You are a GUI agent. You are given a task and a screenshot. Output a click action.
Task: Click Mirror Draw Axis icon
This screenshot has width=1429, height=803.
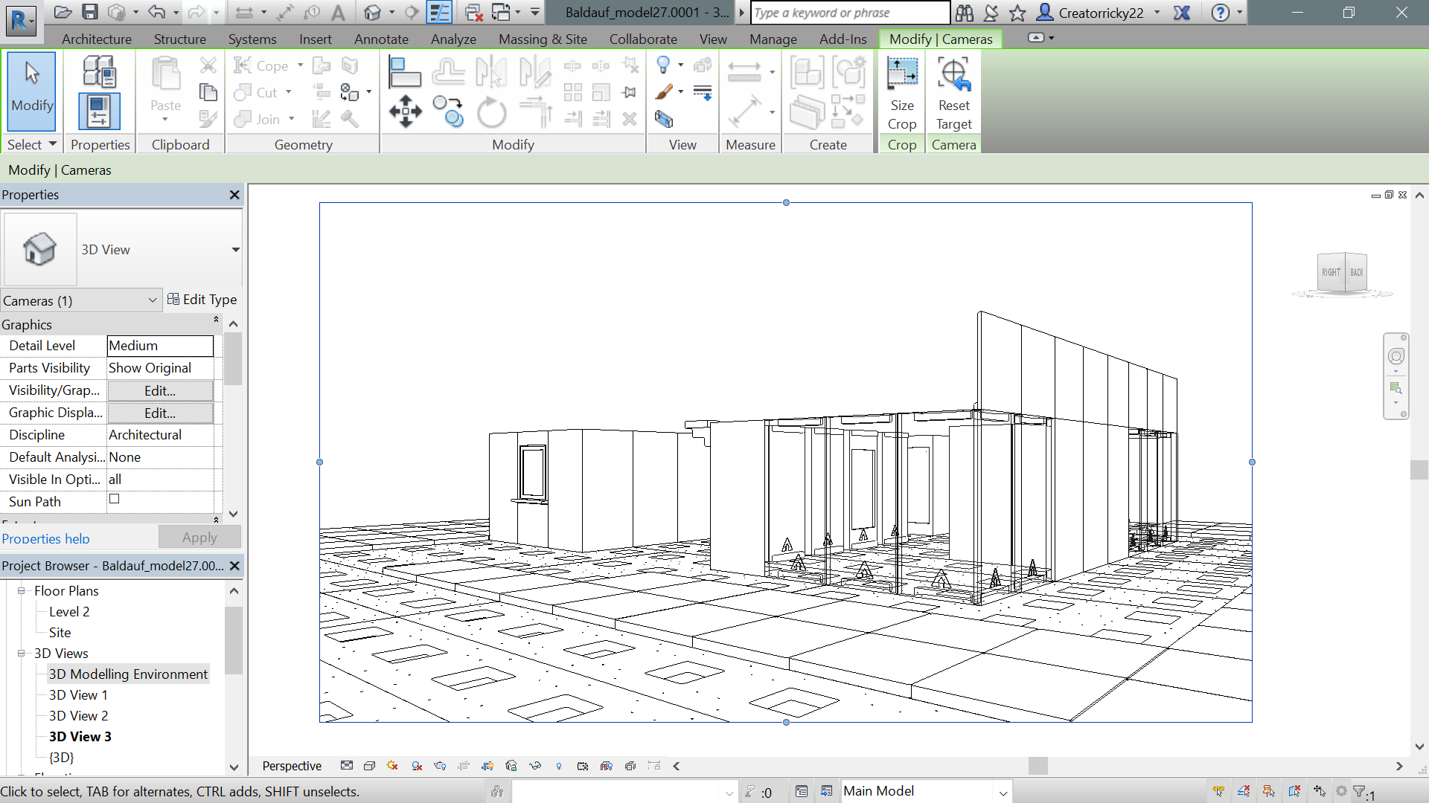pyautogui.click(x=534, y=71)
